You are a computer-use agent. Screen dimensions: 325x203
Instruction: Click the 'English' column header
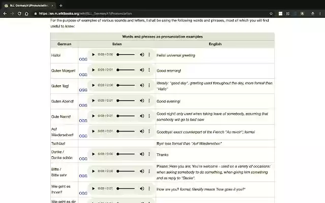click(x=215, y=44)
